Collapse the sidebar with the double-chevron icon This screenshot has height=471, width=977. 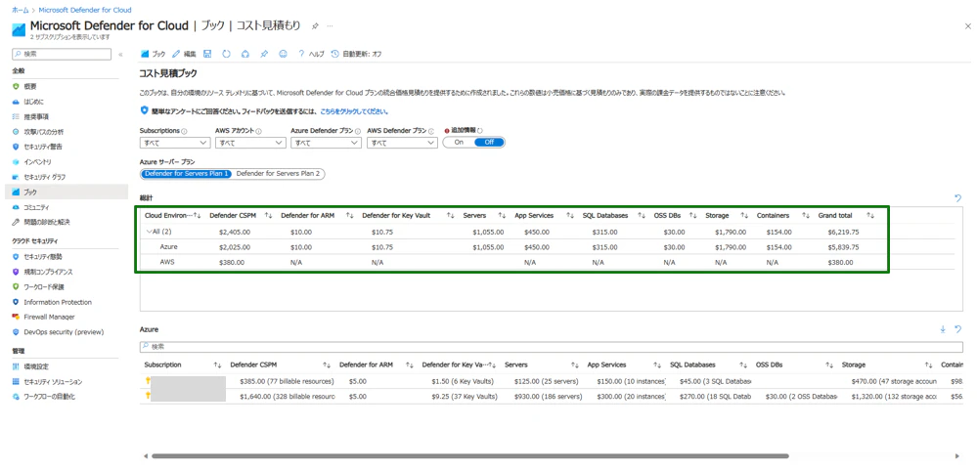120,54
